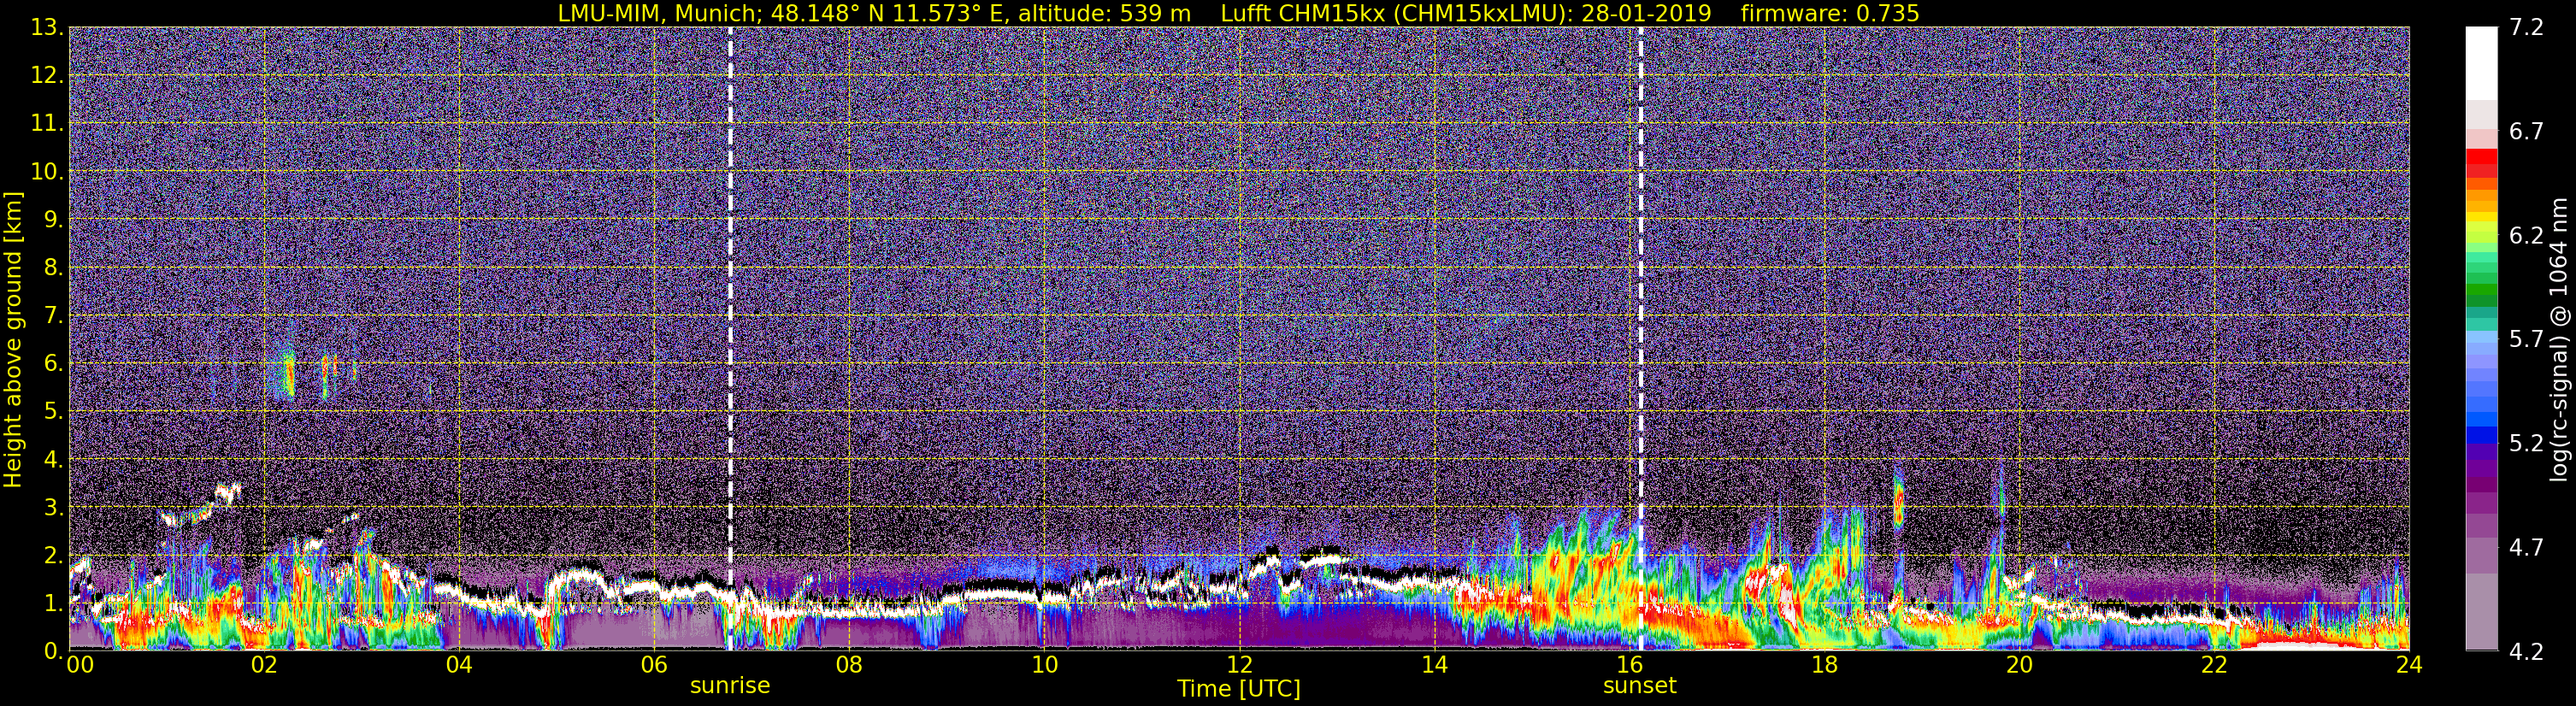Click the '1.' height tick label
Viewport: 2576px width, 706px height.
53,603
